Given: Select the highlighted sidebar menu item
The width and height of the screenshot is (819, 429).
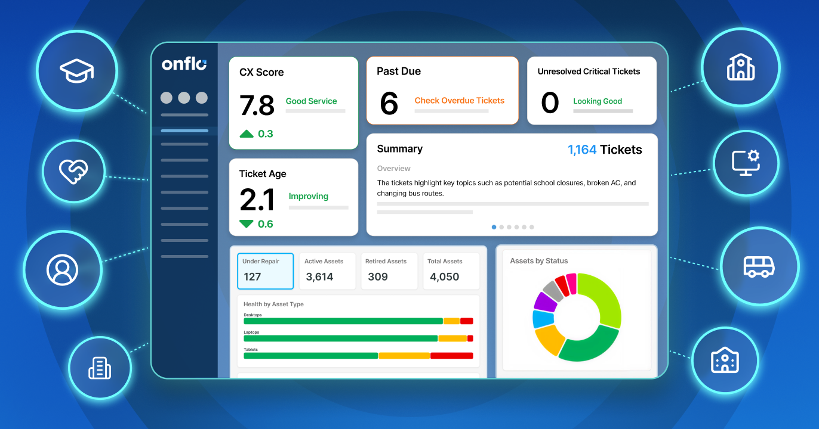Looking at the screenshot, I should tap(184, 130).
